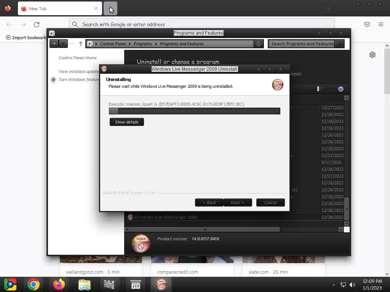Go up one folder level
The image size is (390, 292).
pos(81,44)
